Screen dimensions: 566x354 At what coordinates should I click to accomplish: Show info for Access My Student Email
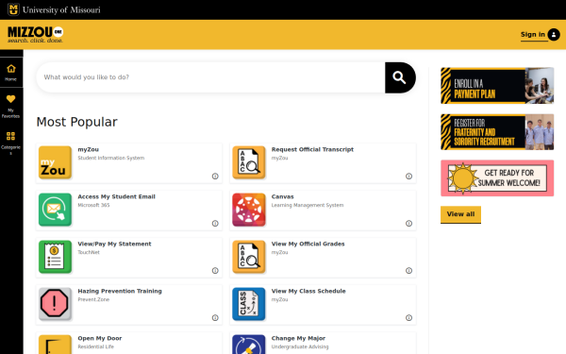[215, 223]
